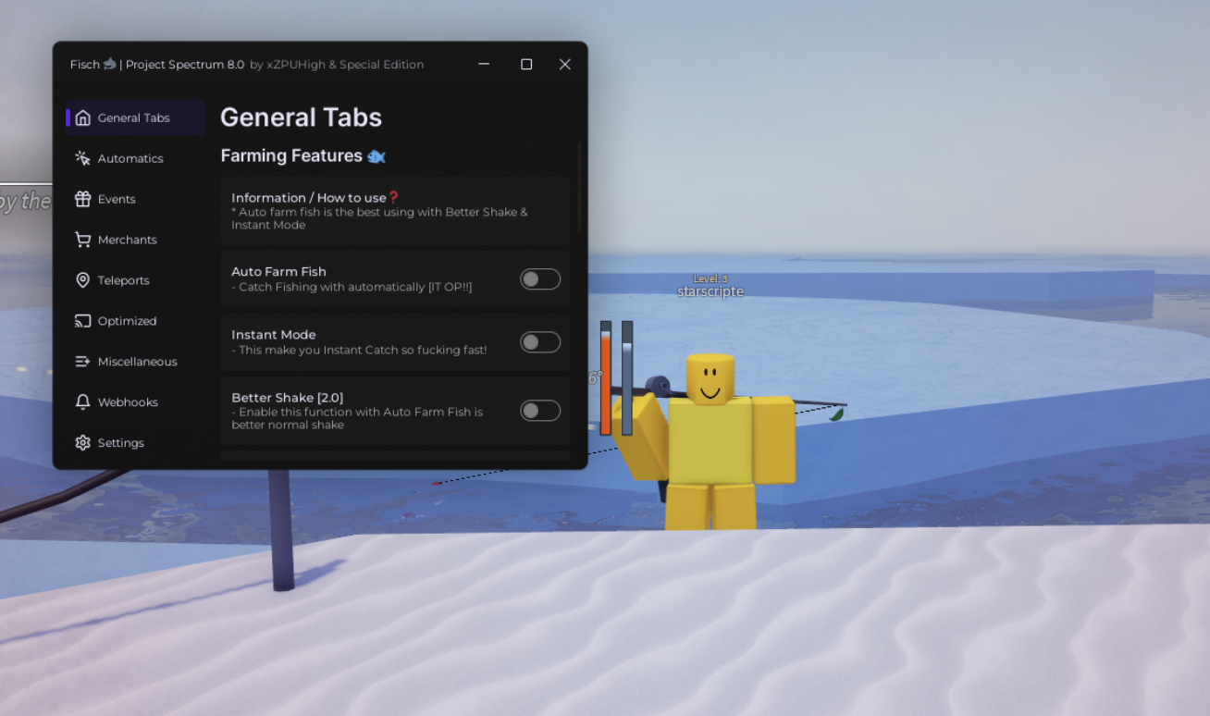Go to the Settings tab
The height and width of the screenshot is (716, 1210).
pyautogui.click(x=120, y=443)
